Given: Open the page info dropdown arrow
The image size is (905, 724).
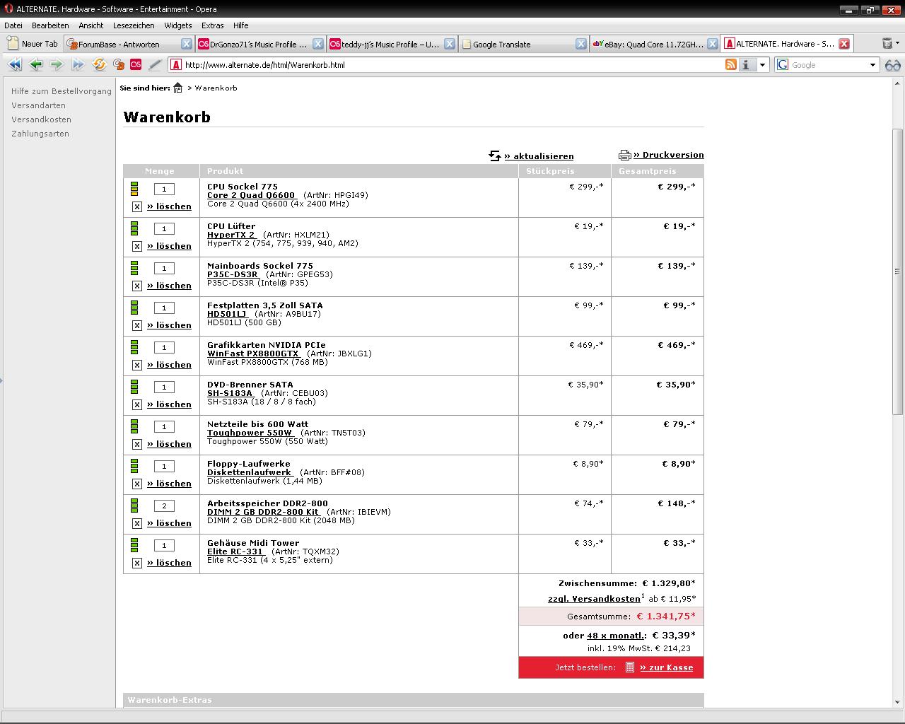Looking at the screenshot, I should (762, 65).
